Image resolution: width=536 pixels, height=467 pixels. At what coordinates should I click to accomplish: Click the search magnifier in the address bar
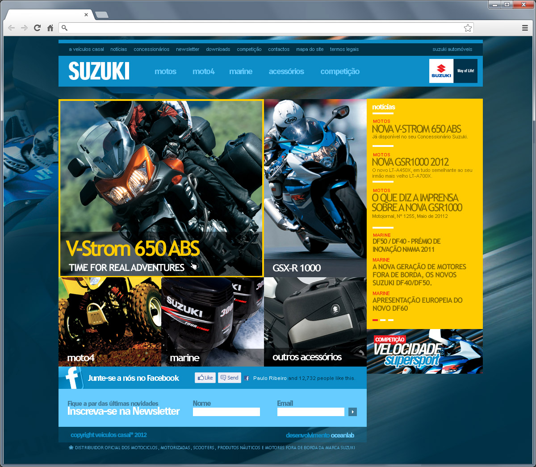tap(65, 27)
